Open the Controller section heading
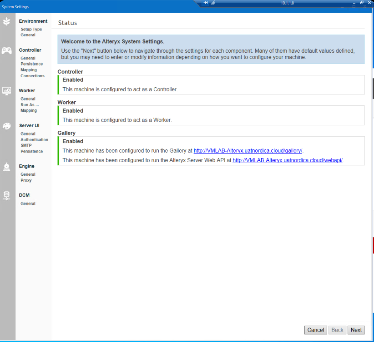Viewport: 374px width, 342px height. click(30, 50)
